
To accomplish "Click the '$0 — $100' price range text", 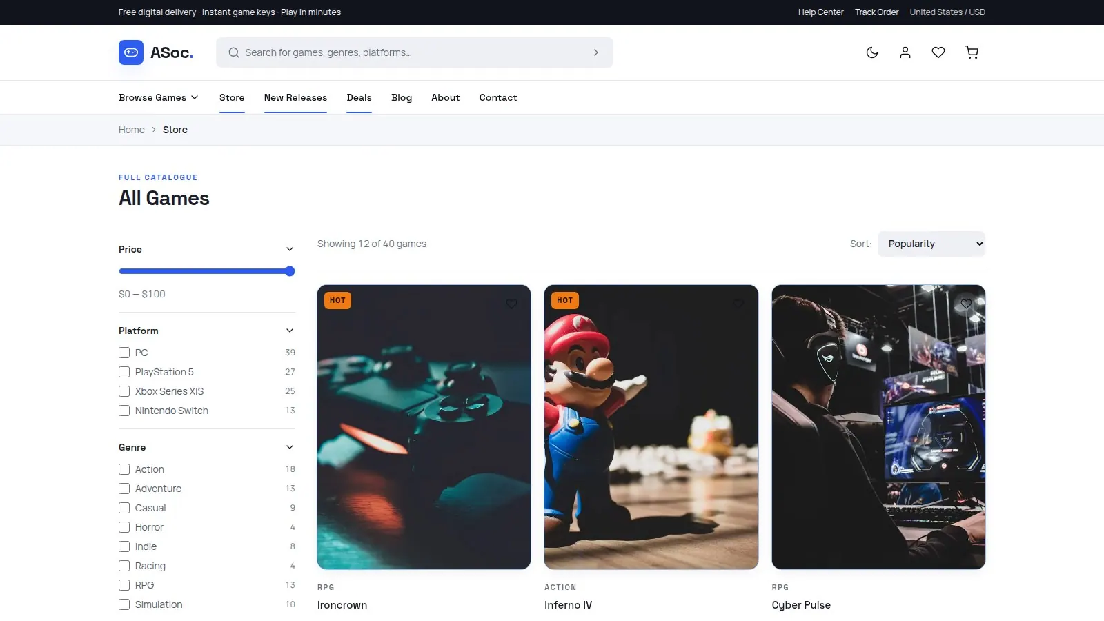I will coord(142,294).
